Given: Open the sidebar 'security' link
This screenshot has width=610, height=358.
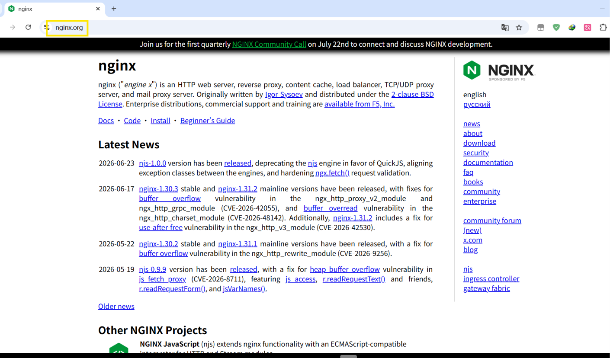Looking at the screenshot, I should (476, 153).
